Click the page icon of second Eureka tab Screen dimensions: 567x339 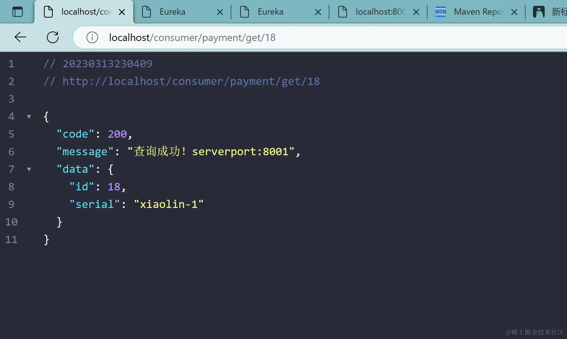(x=245, y=12)
